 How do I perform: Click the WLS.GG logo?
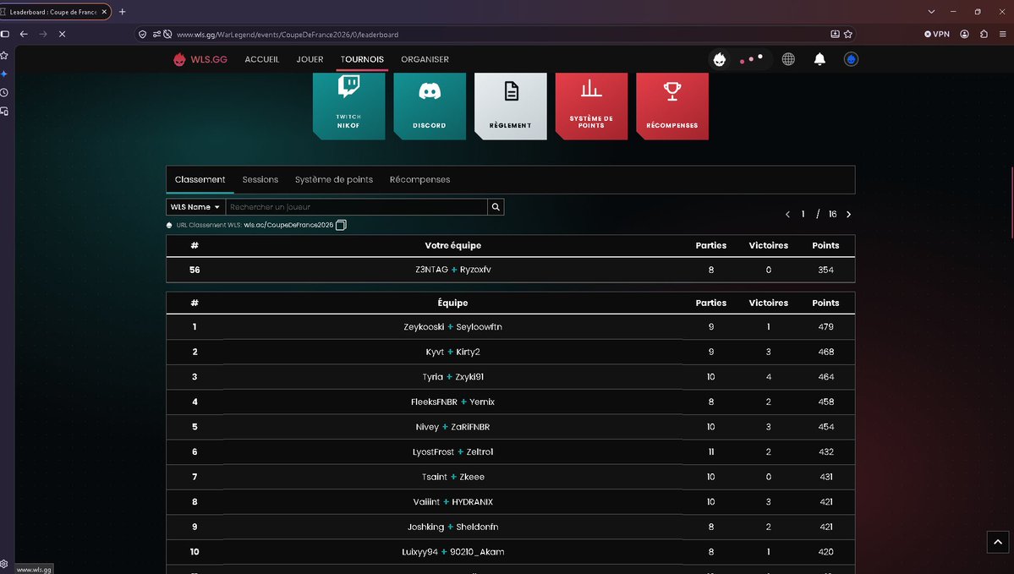[200, 59]
